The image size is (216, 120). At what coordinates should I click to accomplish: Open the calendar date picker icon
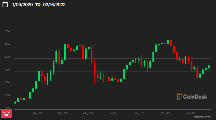coord(5,4)
